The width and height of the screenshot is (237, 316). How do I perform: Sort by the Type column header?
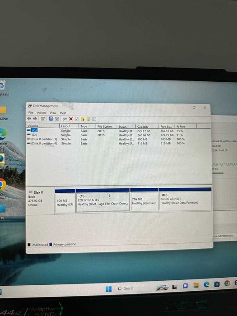pyautogui.click(x=88, y=126)
